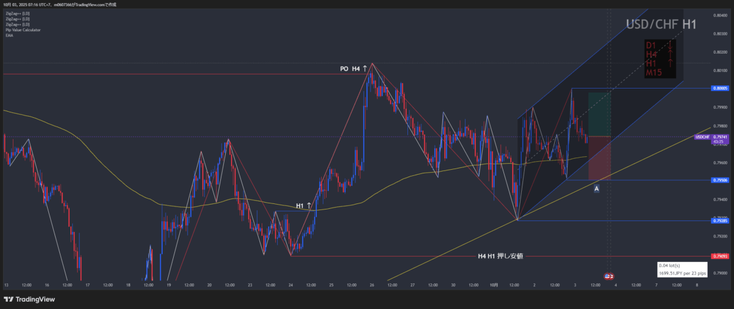
Task: Select the EMA indicator legend
Action: [x=8, y=35]
